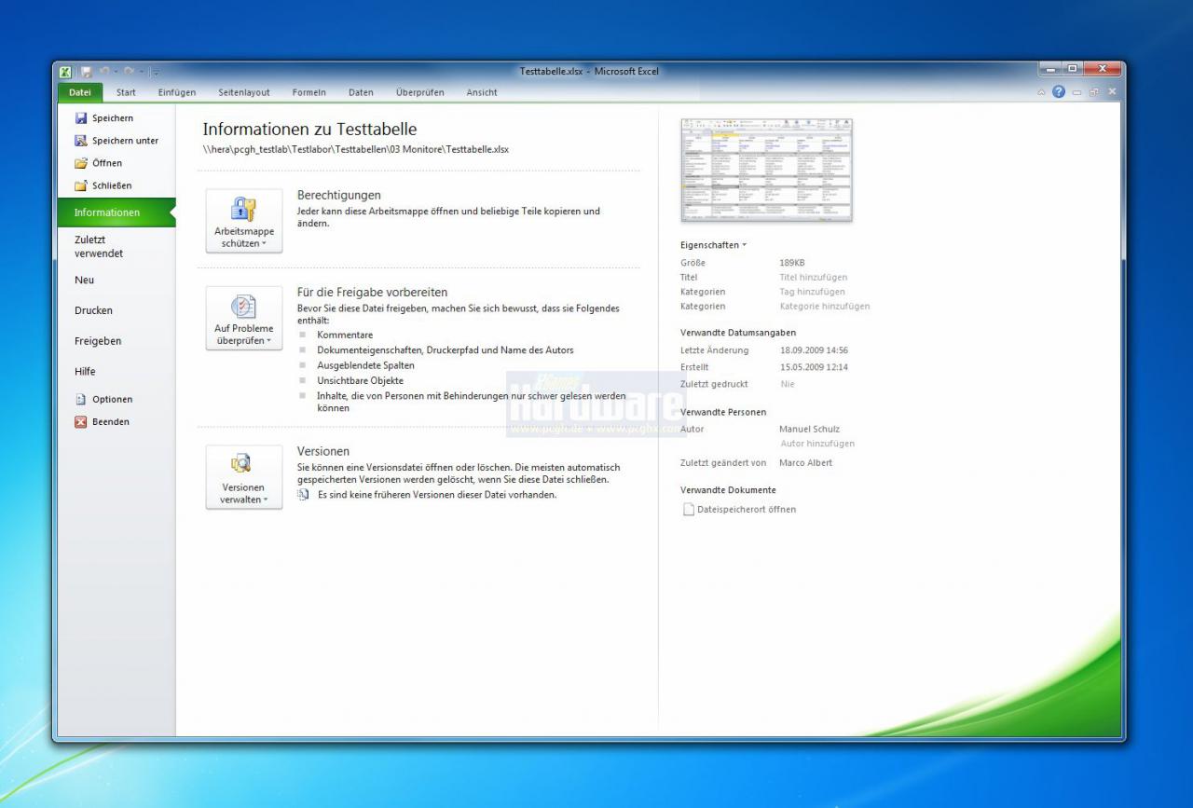Click the Speichern unter label in the sidebar
The image size is (1193, 808).
click(126, 141)
